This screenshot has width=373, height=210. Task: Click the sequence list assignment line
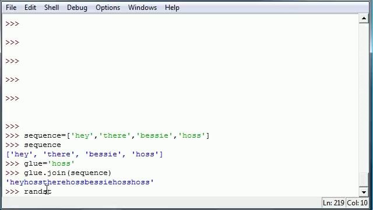(107, 136)
